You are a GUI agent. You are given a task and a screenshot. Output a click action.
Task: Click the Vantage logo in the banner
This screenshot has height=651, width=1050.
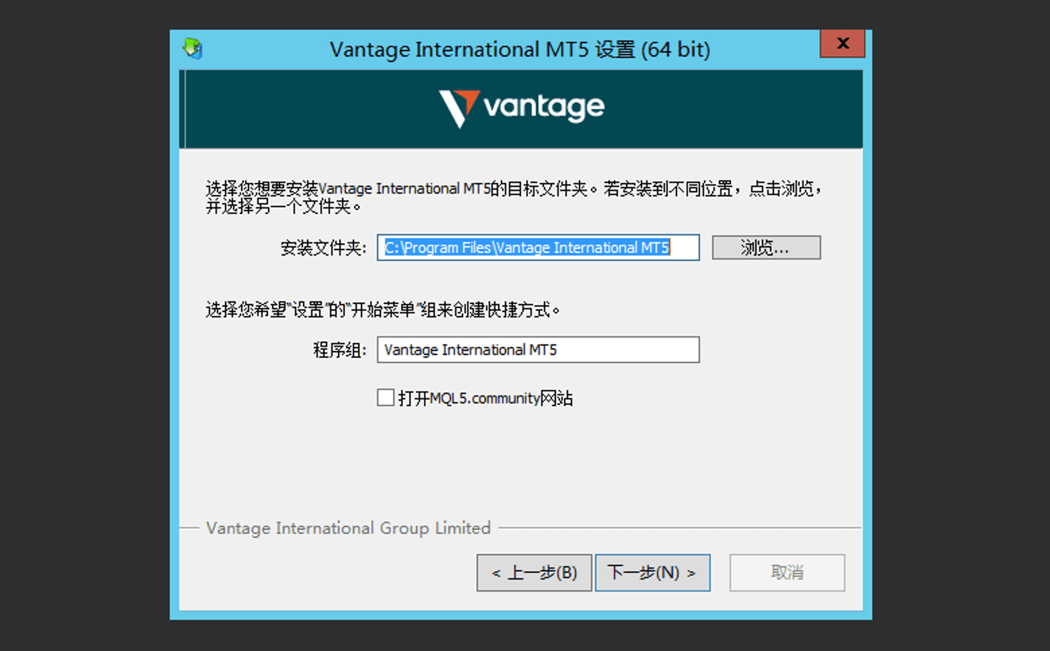(x=522, y=106)
